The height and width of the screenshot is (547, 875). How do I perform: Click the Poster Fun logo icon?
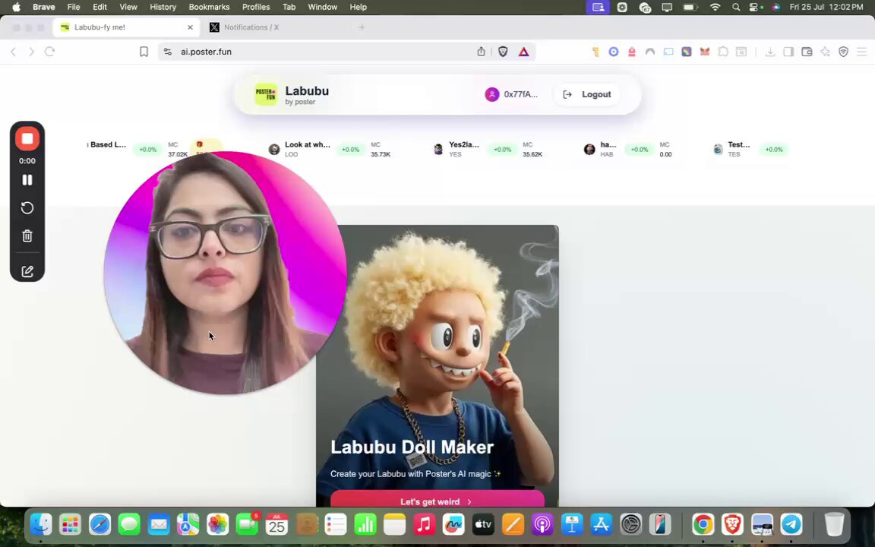pyautogui.click(x=266, y=94)
